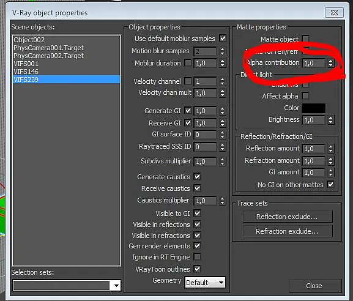Toggle the Receive caustics checkbox
Viewport: 353px width, 301px height.
[x=197, y=188]
